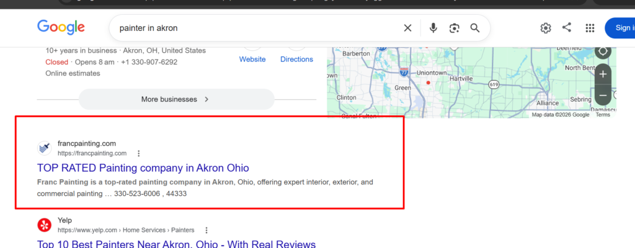Get Directions to the business
The image size is (635, 248).
[297, 59]
